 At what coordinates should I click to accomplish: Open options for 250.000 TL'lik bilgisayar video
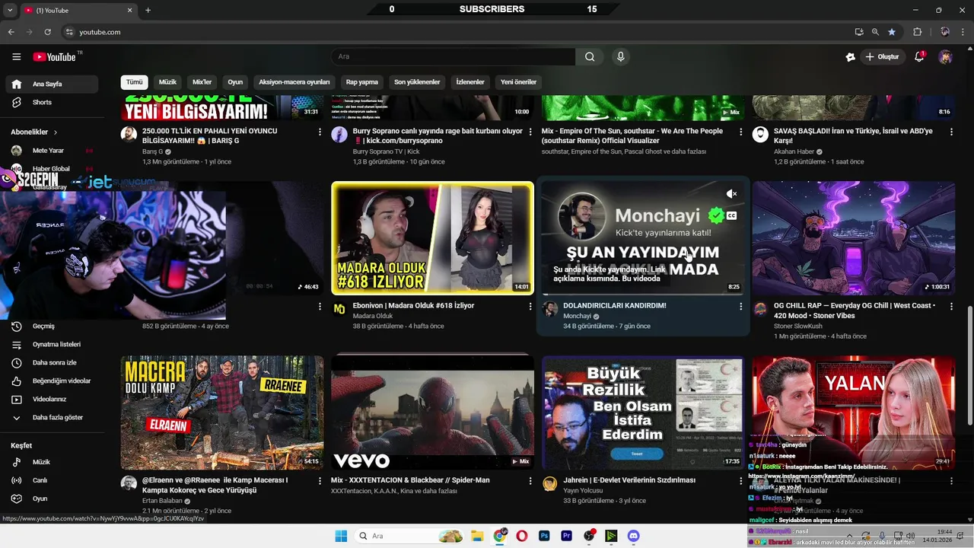[x=320, y=132]
